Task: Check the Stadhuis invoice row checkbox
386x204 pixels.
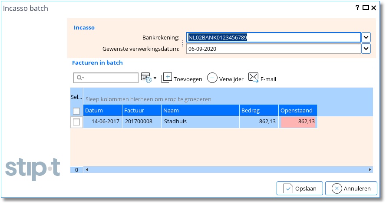Action: [76, 122]
